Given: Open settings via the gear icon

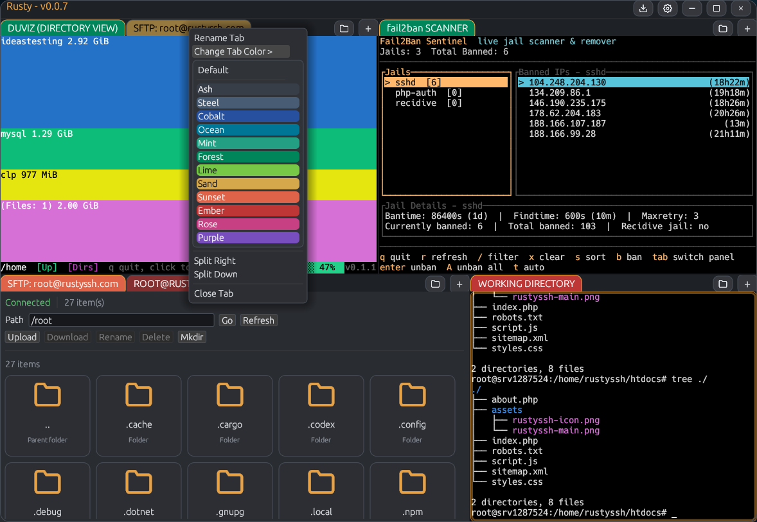Looking at the screenshot, I should tap(668, 9).
